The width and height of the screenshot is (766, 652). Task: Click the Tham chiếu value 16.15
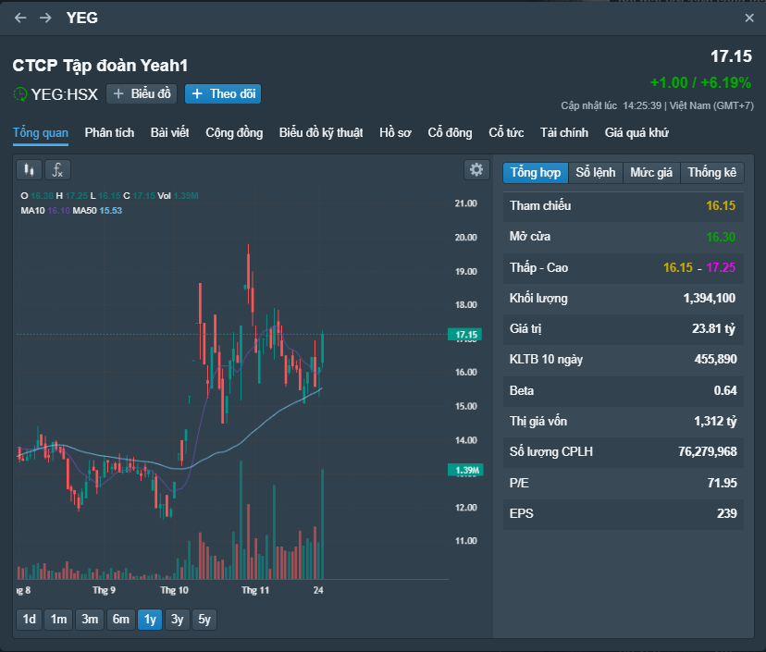(721, 205)
